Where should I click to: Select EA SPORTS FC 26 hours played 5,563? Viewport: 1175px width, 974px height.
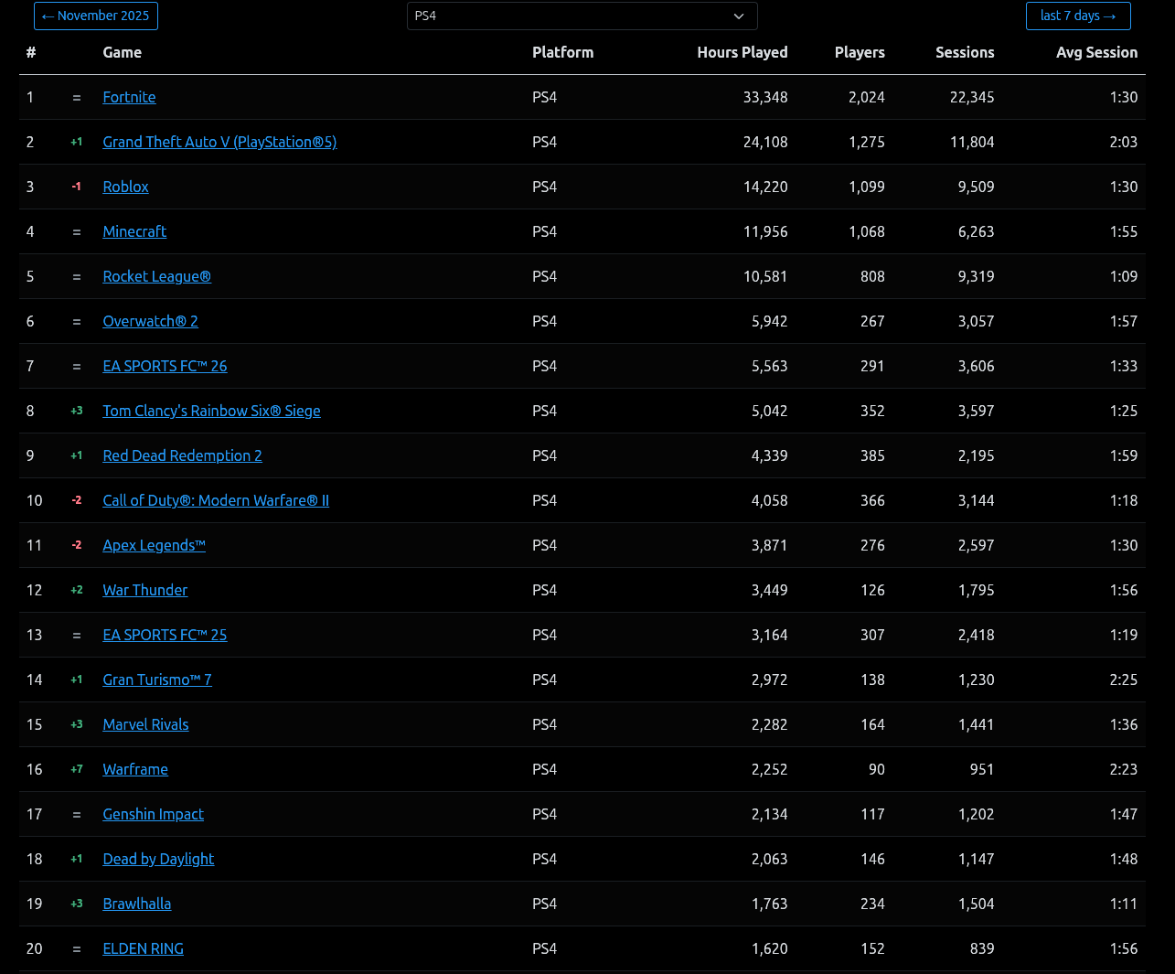click(x=769, y=366)
